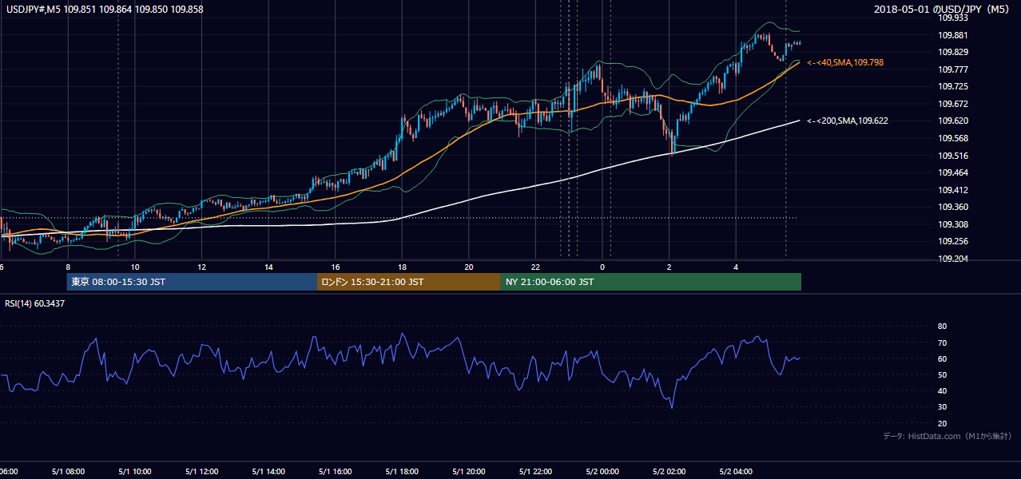Click price axis label 109.568
The height and width of the screenshot is (479, 1021).
coord(953,138)
